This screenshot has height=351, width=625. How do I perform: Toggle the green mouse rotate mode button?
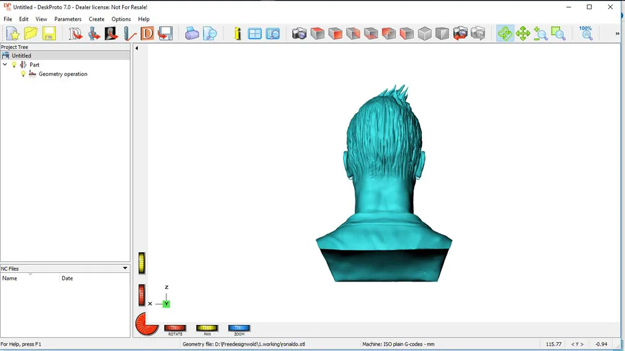[505, 34]
